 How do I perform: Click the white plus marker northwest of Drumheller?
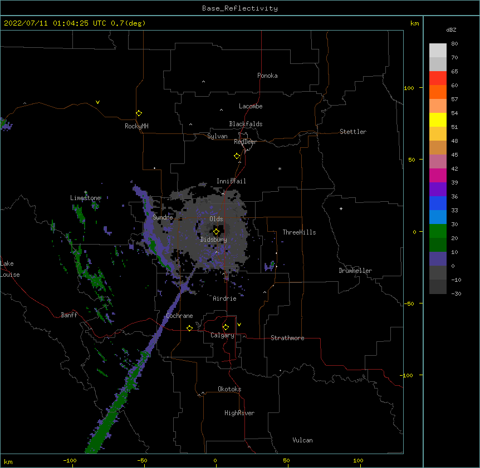click(x=341, y=208)
